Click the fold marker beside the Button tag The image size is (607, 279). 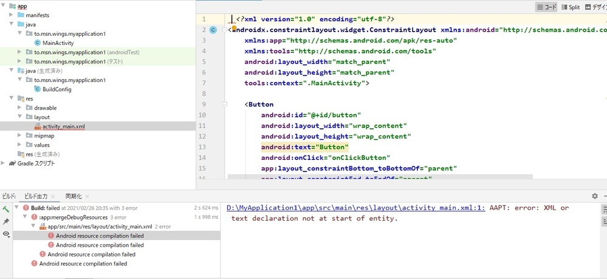point(224,104)
